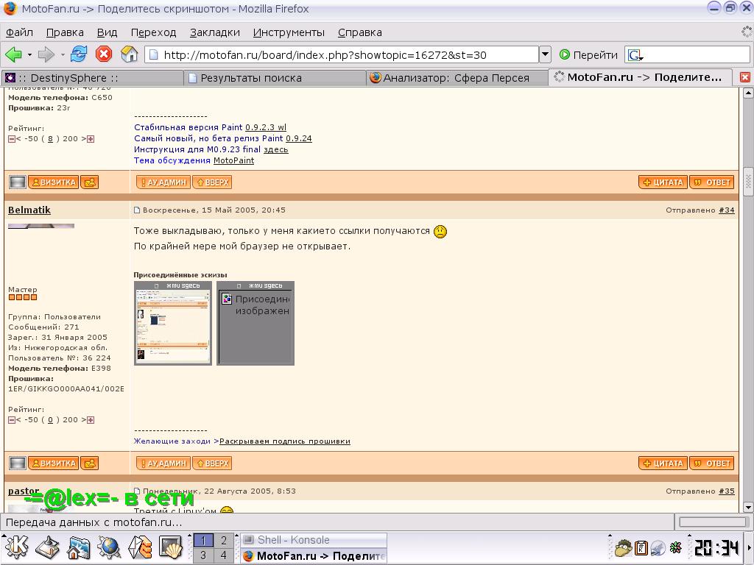Go back with the green arrow
The height and width of the screenshot is (565, 754).
coord(13,54)
